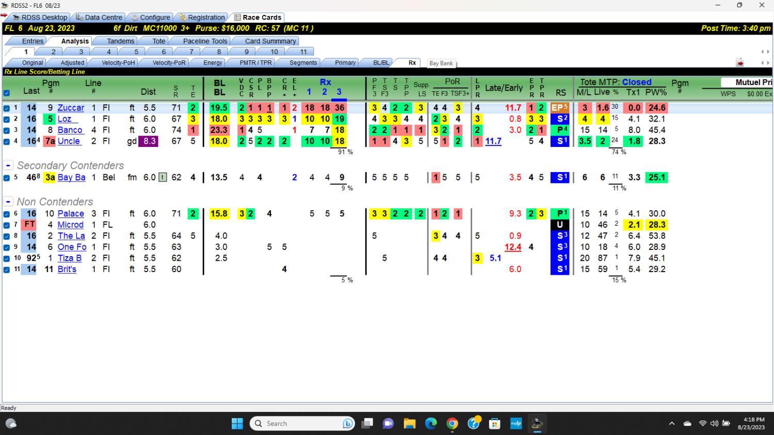Image resolution: width=774 pixels, height=435 pixels.
Task: Uncheck the checkbox for Uncle row
Action: coord(7,141)
